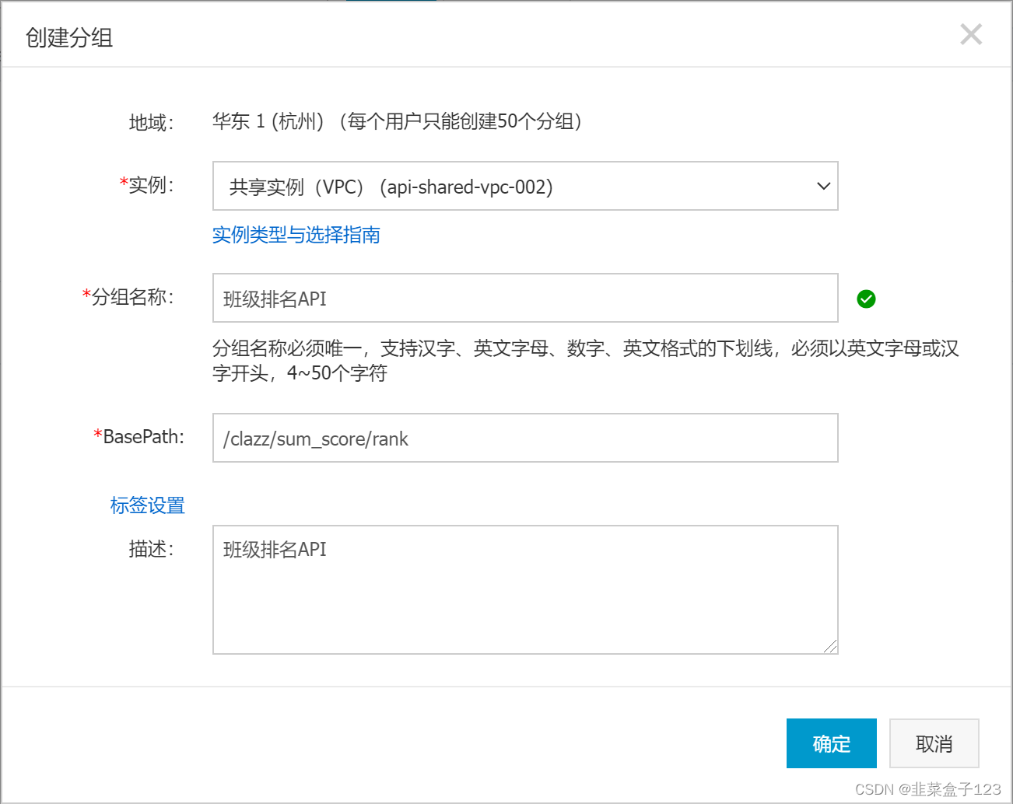Screen dimensions: 1013x804
Task: Confirm with the 确定 button
Action: coord(831,743)
